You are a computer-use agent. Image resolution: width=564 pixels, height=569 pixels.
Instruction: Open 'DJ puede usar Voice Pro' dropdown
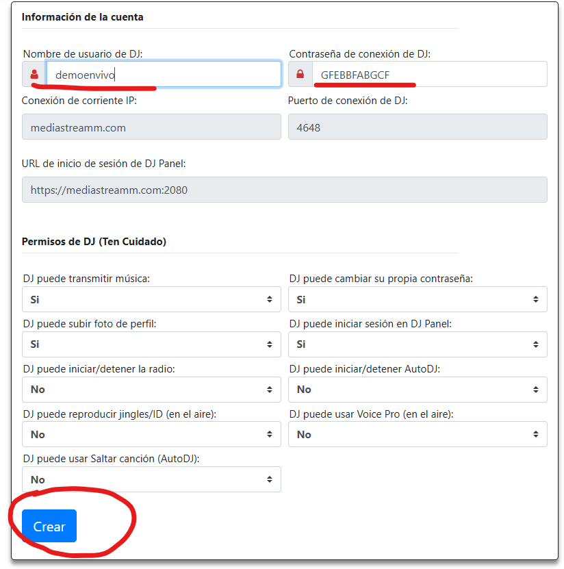[418, 435]
